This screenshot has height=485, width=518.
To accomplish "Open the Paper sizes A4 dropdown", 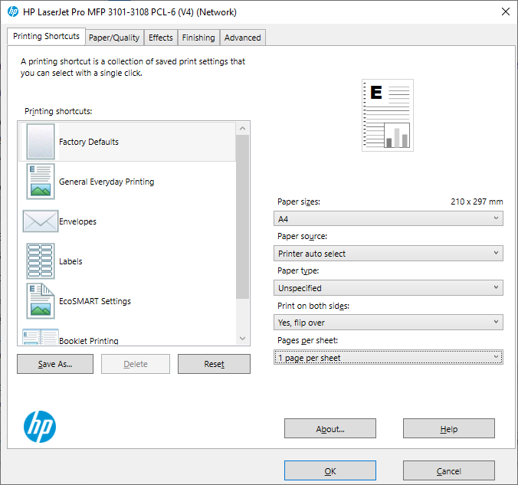I will click(388, 218).
